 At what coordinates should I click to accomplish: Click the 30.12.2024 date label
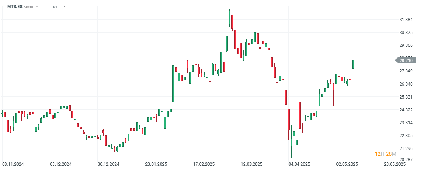click(108, 164)
